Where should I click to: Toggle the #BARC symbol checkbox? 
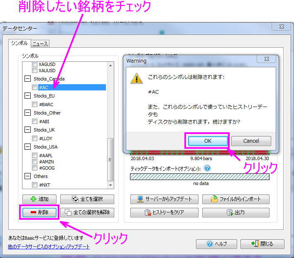point(35,105)
